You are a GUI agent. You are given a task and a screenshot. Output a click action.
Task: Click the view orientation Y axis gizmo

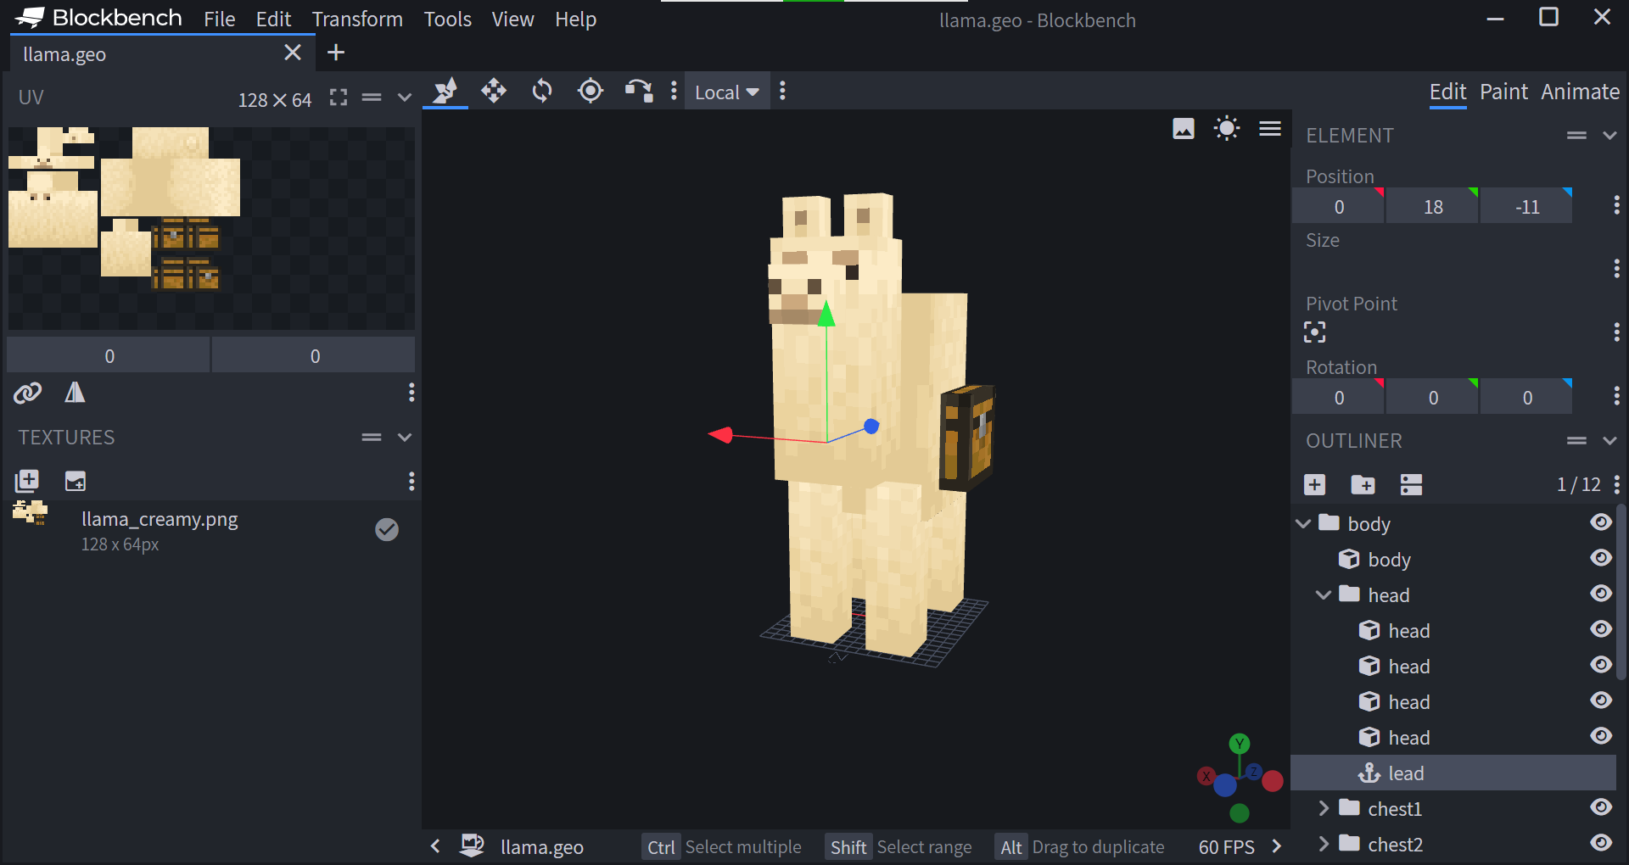[x=1240, y=744]
